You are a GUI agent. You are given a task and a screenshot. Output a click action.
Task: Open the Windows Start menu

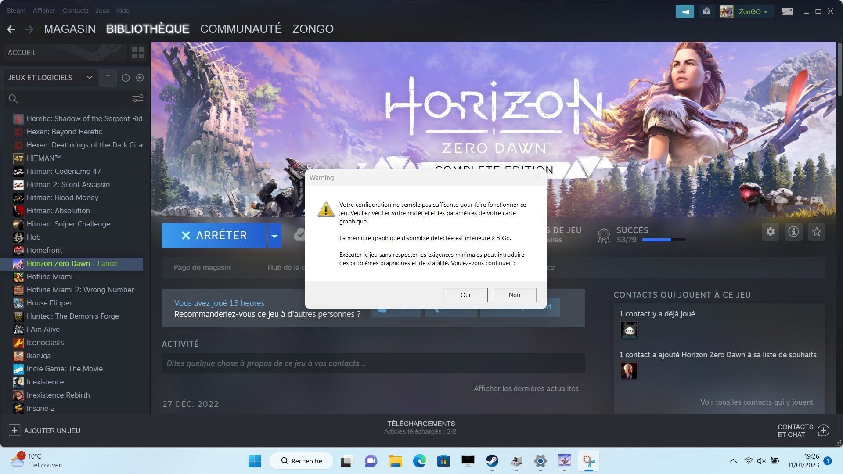tap(255, 461)
